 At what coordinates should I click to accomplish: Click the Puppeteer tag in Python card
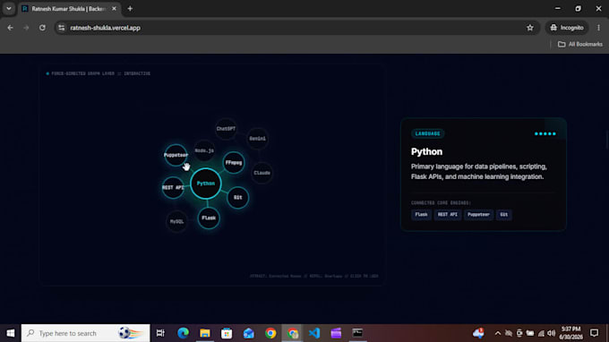[478, 214]
